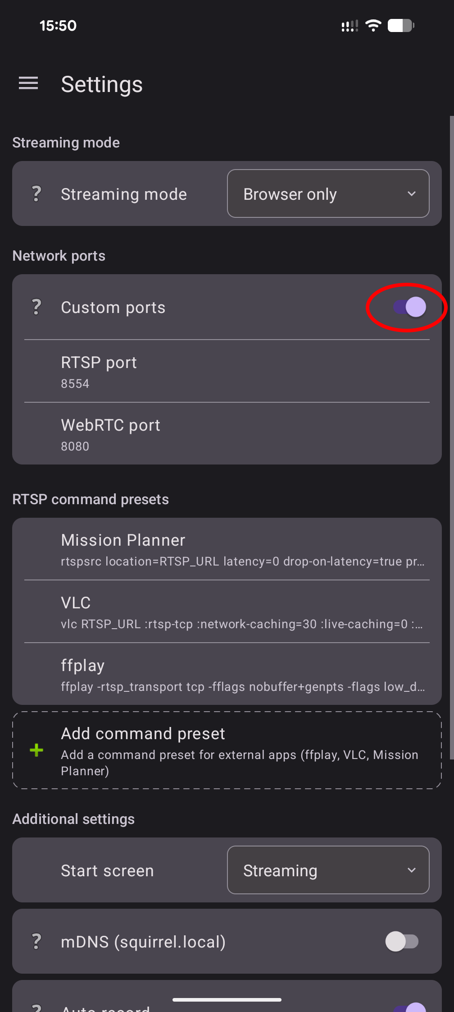Viewport: 454px width, 1012px height.
Task: Open the hamburger navigation menu
Action: [28, 83]
